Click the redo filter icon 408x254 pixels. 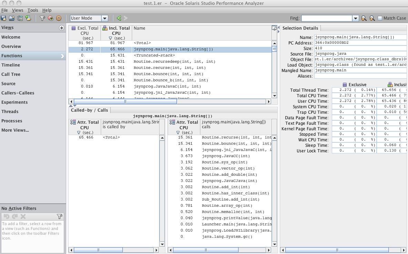[x=15, y=216]
